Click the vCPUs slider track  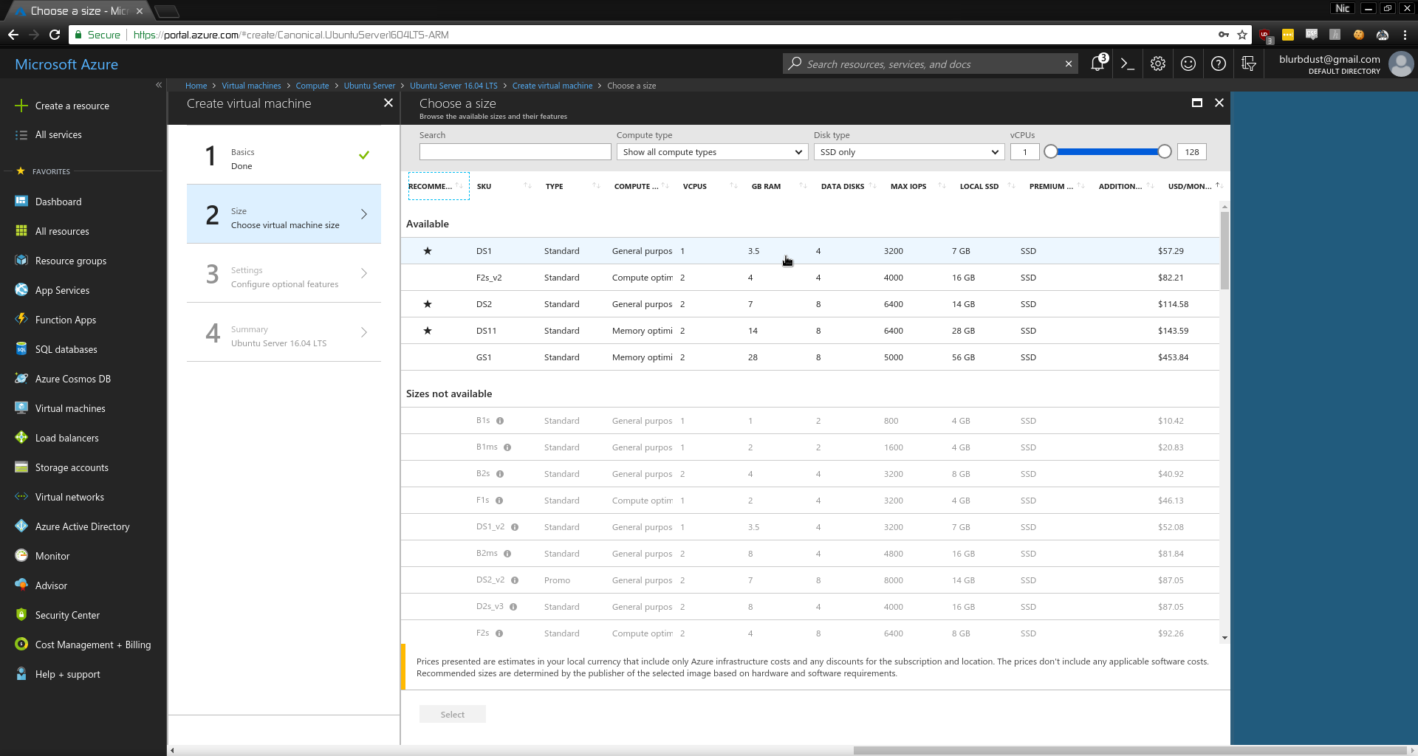1108,151
